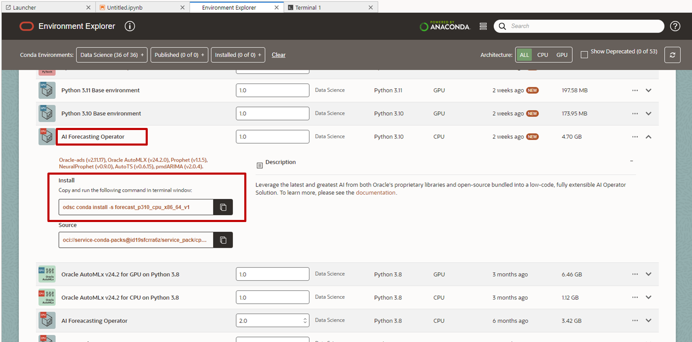Screen dimensions: 692x342
Task: Click the odsc conda install command text
Action: point(126,207)
